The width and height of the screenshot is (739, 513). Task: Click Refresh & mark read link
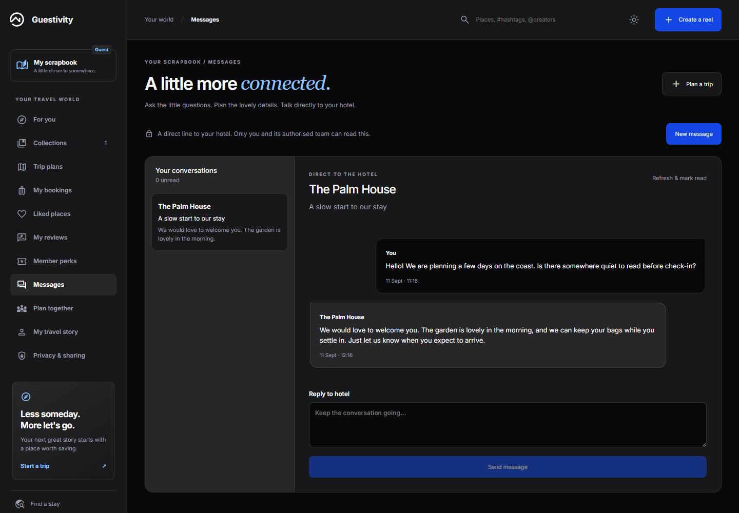(679, 178)
